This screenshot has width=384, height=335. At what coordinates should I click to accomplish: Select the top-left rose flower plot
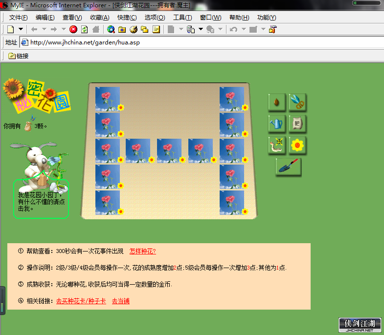(108, 99)
